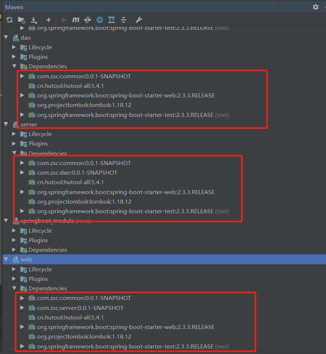Select cn.hutool:hutool-all:5.4.1 under dao
326x354 pixels.
(x=71, y=86)
